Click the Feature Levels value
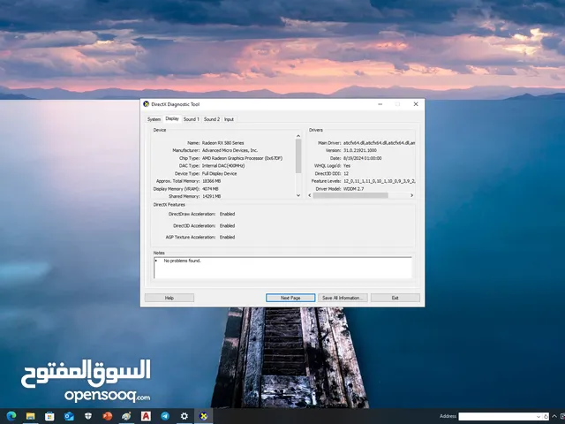565x424 pixels. [x=379, y=181]
